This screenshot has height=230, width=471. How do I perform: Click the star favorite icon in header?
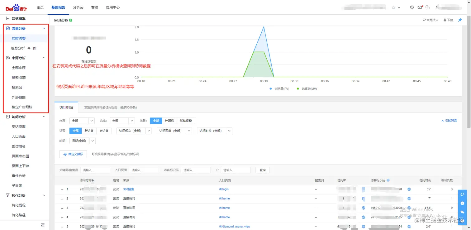(x=393, y=7)
